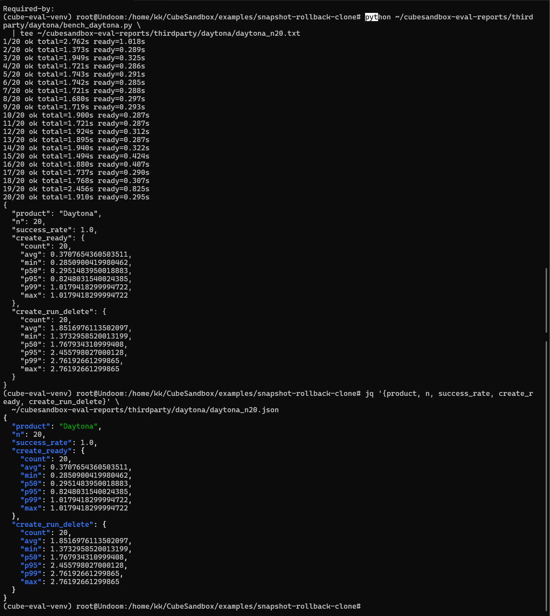Click the blue "success_rate" key in jq output
The width and height of the screenshot is (550, 616).
click(x=42, y=442)
